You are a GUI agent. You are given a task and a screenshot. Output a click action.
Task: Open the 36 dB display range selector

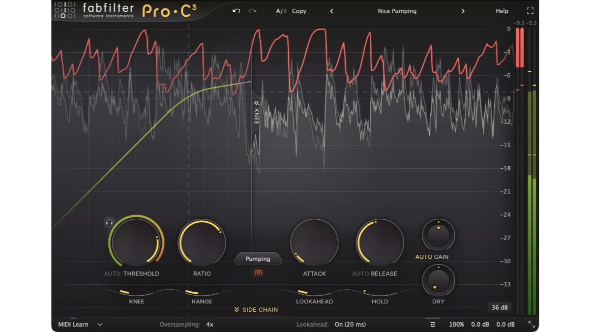[x=500, y=307]
